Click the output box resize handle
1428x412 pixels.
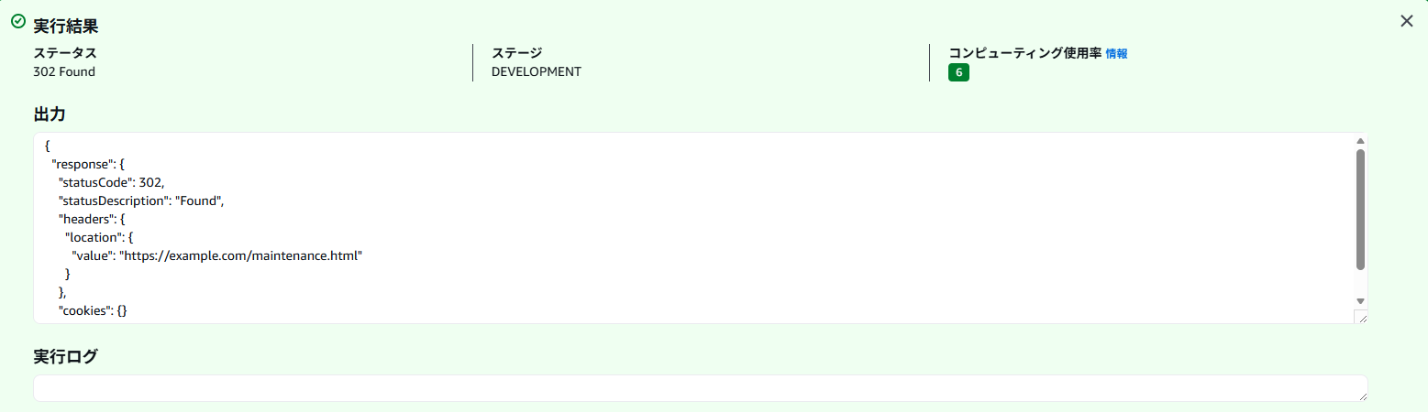(x=1360, y=317)
